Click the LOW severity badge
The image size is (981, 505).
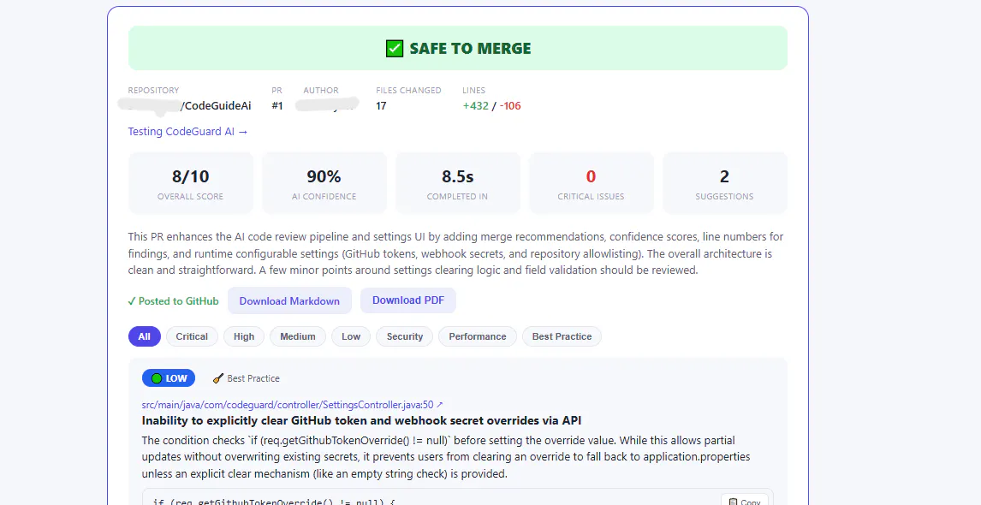coord(169,378)
